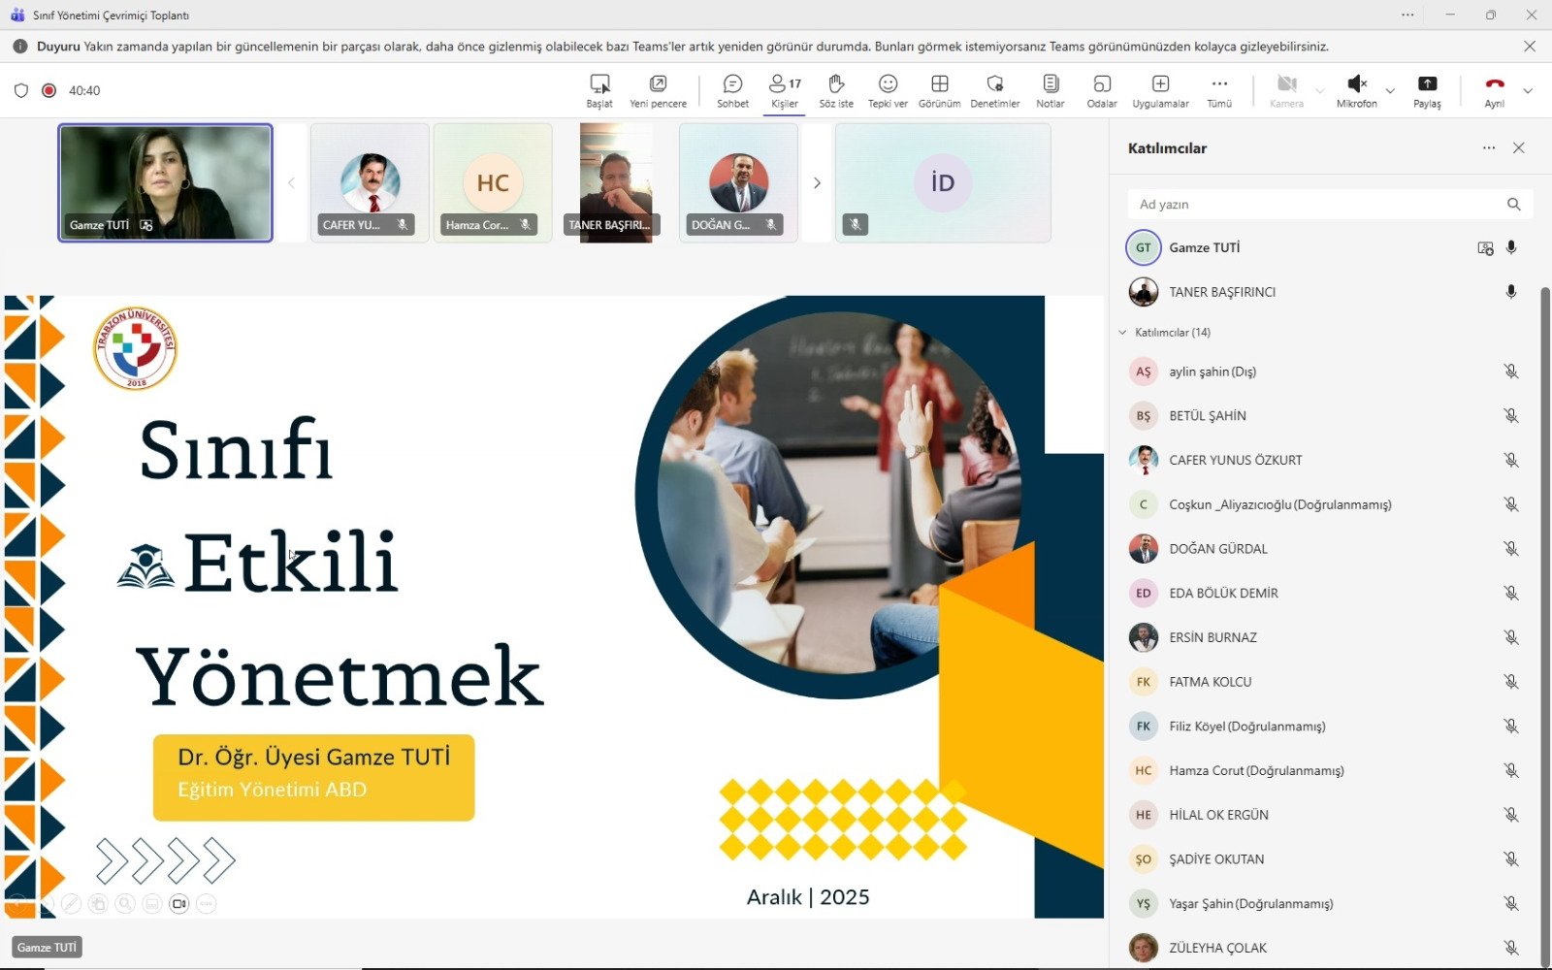Expand the leave options arrow next to Ayrıl
This screenshot has height=970, width=1552.
[1528, 91]
